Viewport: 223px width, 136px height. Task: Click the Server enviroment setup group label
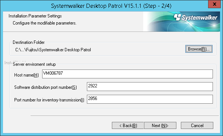tap(34, 64)
